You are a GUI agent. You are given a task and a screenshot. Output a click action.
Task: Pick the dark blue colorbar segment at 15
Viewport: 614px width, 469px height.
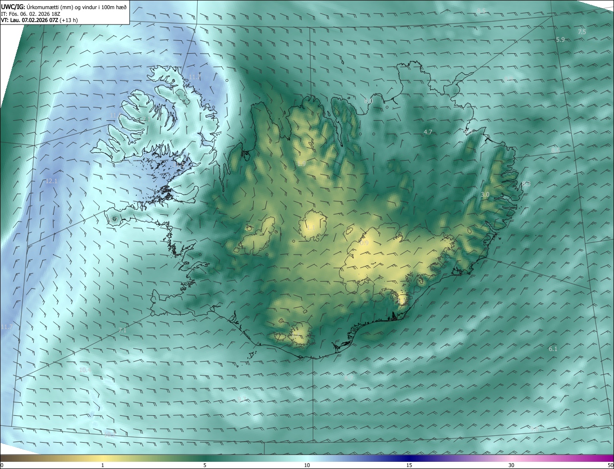(x=409, y=458)
